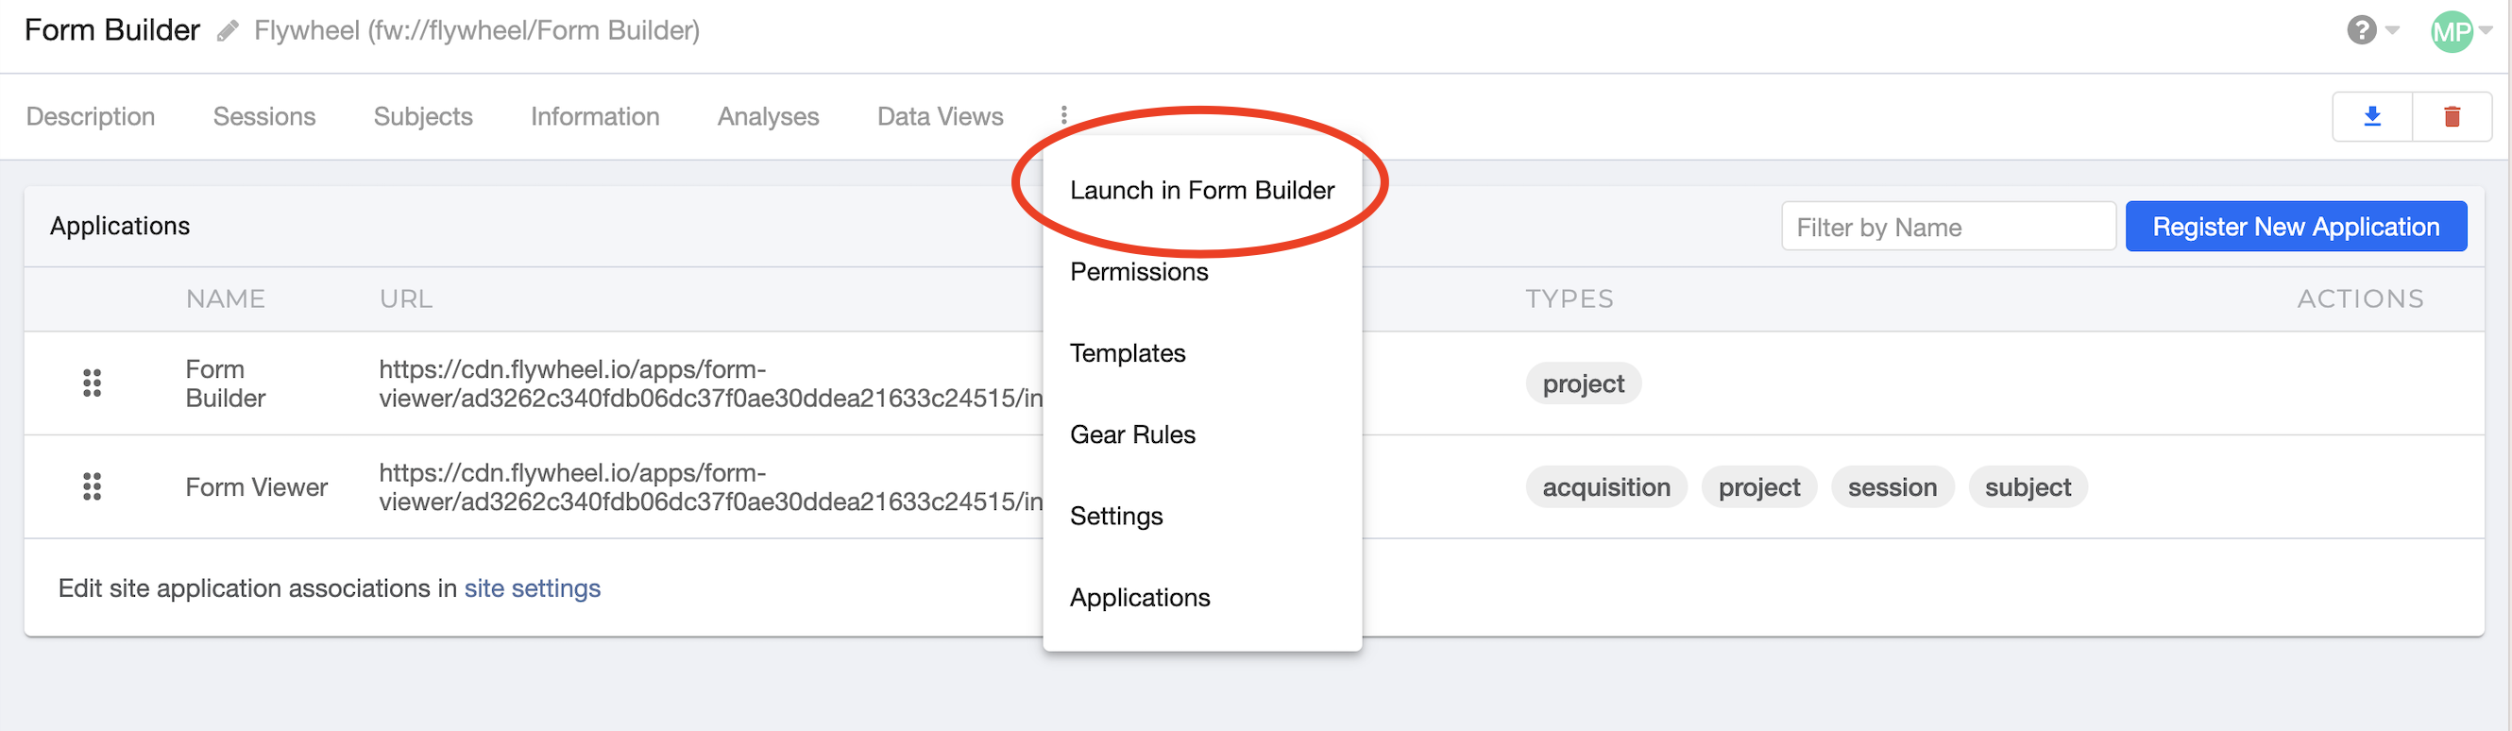Switch to the Data Views tab
This screenshot has height=731, width=2512.
pos(939,116)
